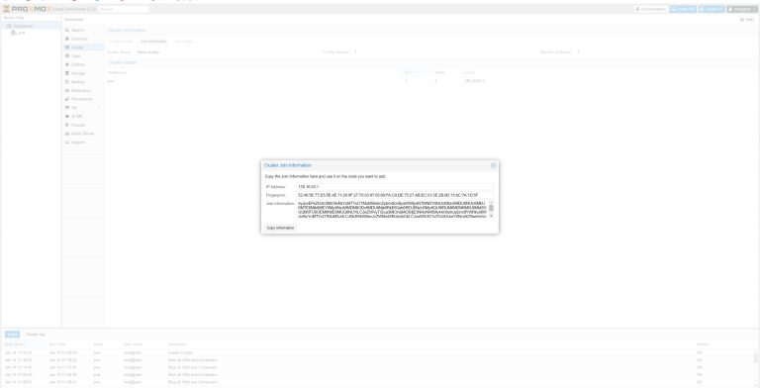
Task: Open the Ceph icon in side menu
Action: [67, 56]
